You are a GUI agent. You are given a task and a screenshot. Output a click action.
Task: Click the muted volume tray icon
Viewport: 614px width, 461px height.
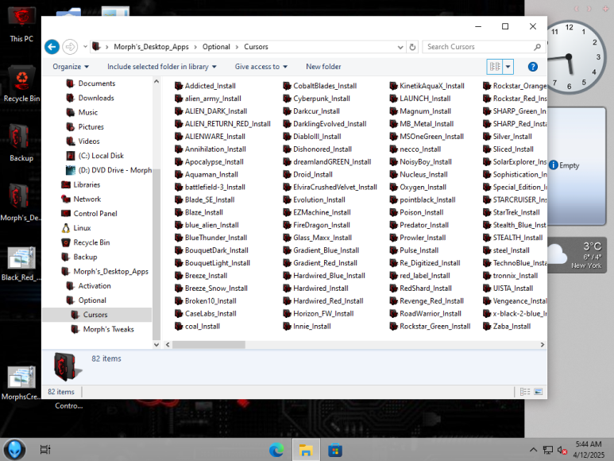562,450
